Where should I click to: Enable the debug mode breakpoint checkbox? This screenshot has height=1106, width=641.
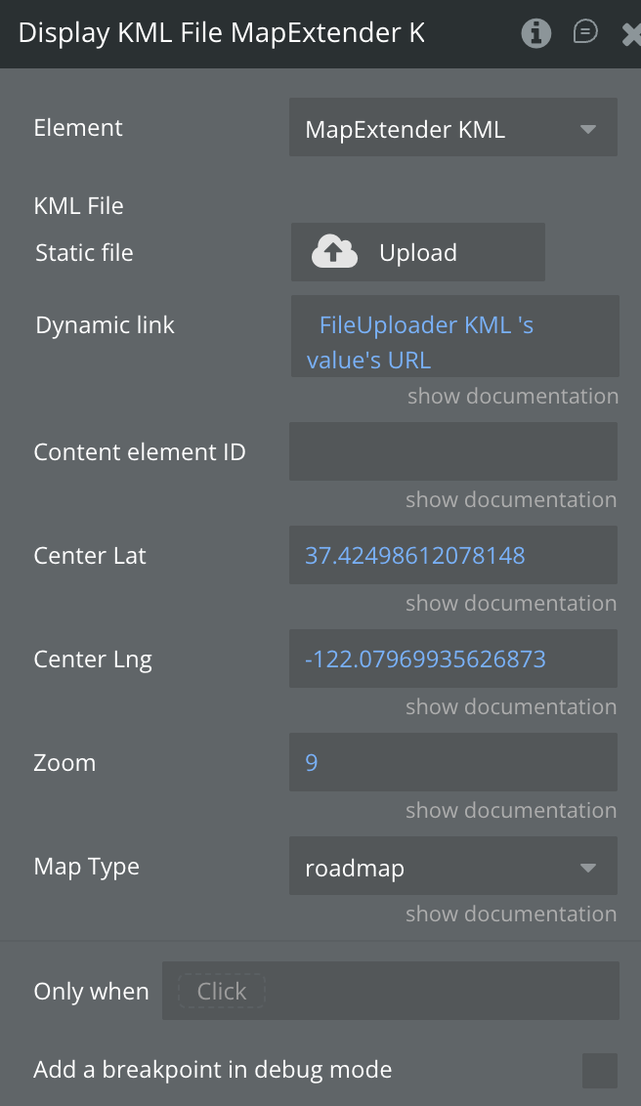click(x=599, y=1070)
